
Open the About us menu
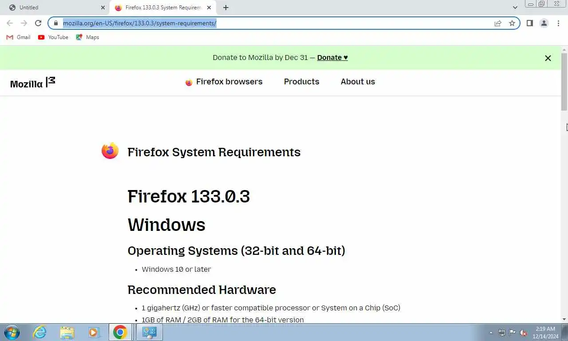(358, 82)
